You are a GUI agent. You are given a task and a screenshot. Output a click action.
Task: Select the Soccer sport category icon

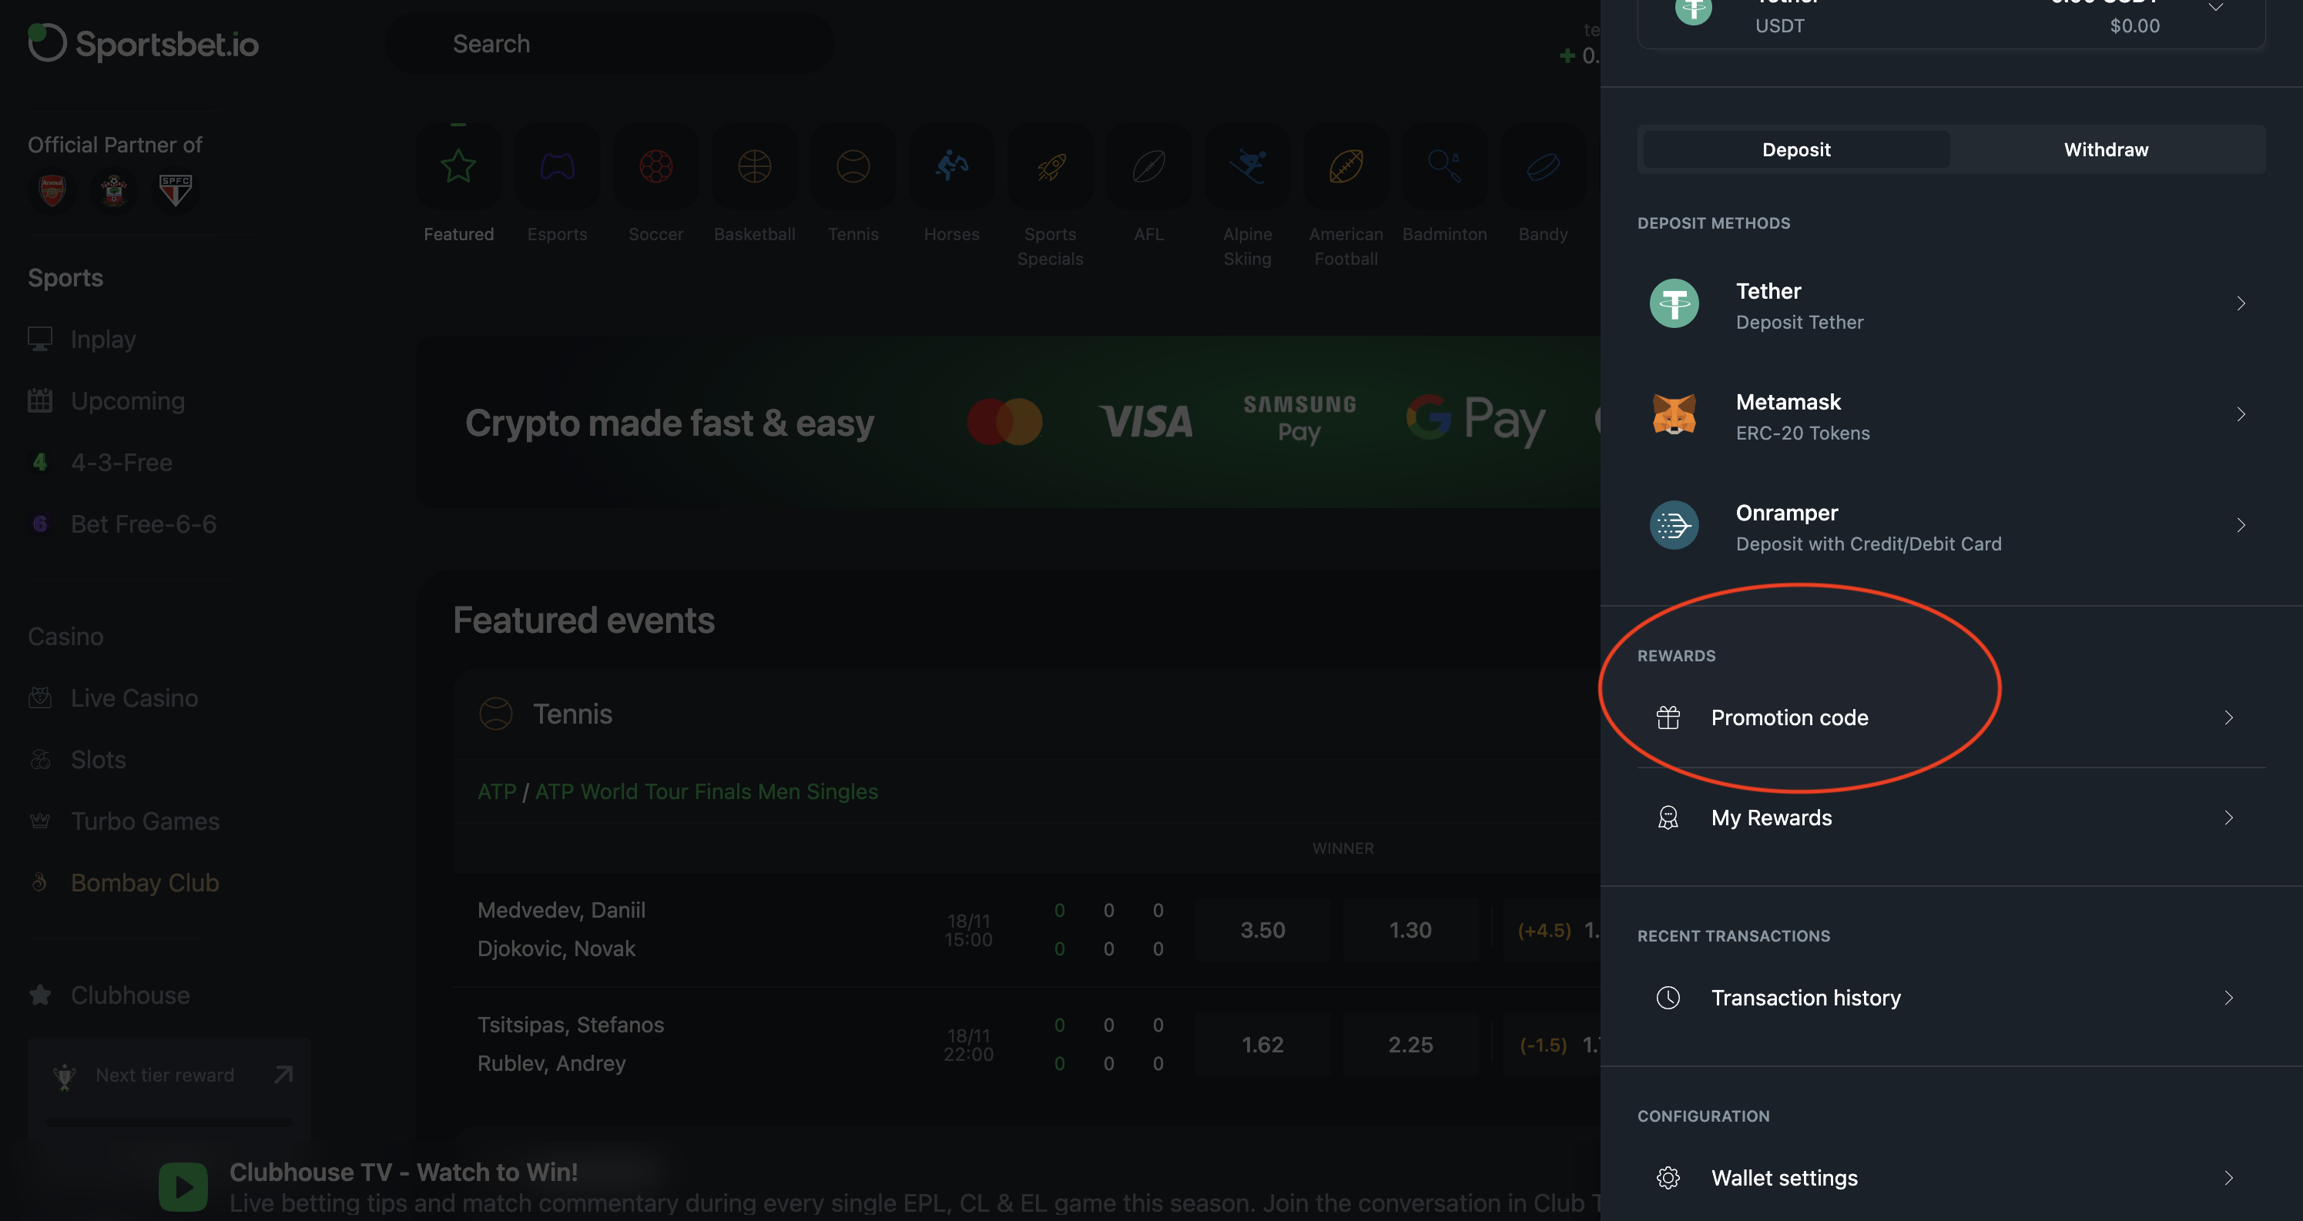click(655, 167)
